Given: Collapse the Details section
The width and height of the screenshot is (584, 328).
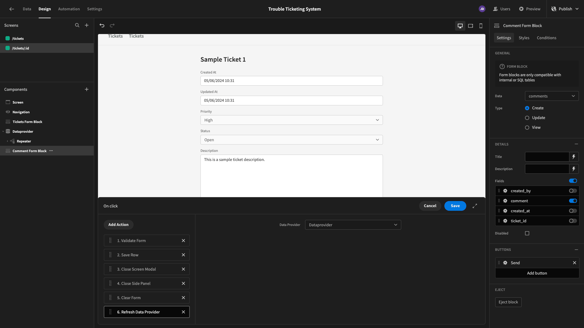Looking at the screenshot, I should 576,144.
